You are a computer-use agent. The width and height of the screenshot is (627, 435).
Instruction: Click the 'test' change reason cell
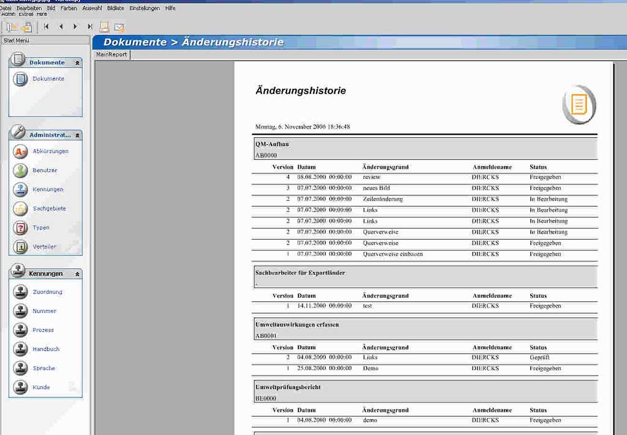click(x=367, y=306)
